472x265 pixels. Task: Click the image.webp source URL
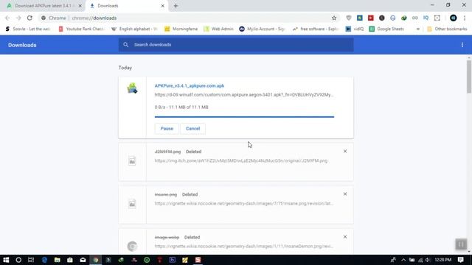pos(244,246)
